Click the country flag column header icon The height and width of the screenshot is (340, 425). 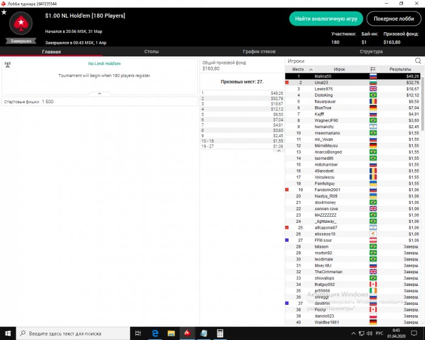(373, 69)
